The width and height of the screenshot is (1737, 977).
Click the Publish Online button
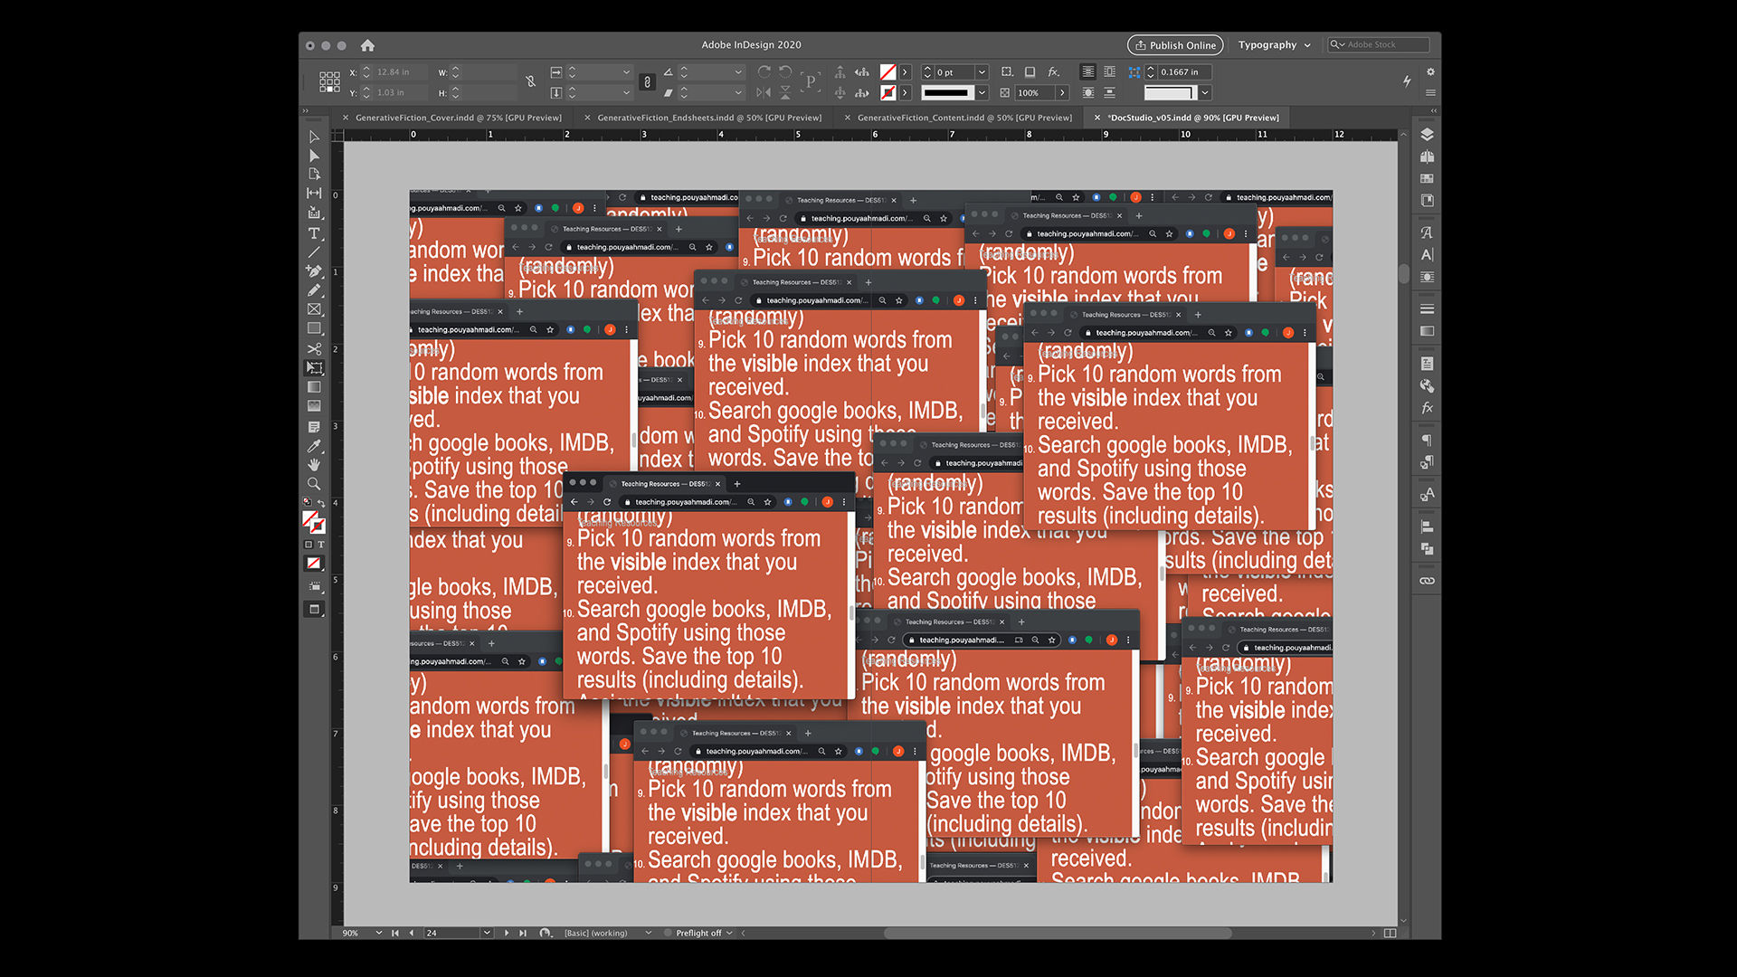[1175, 45]
